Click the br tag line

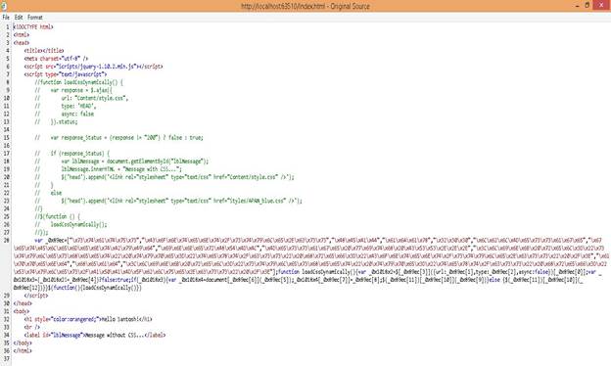click(x=32, y=327)
